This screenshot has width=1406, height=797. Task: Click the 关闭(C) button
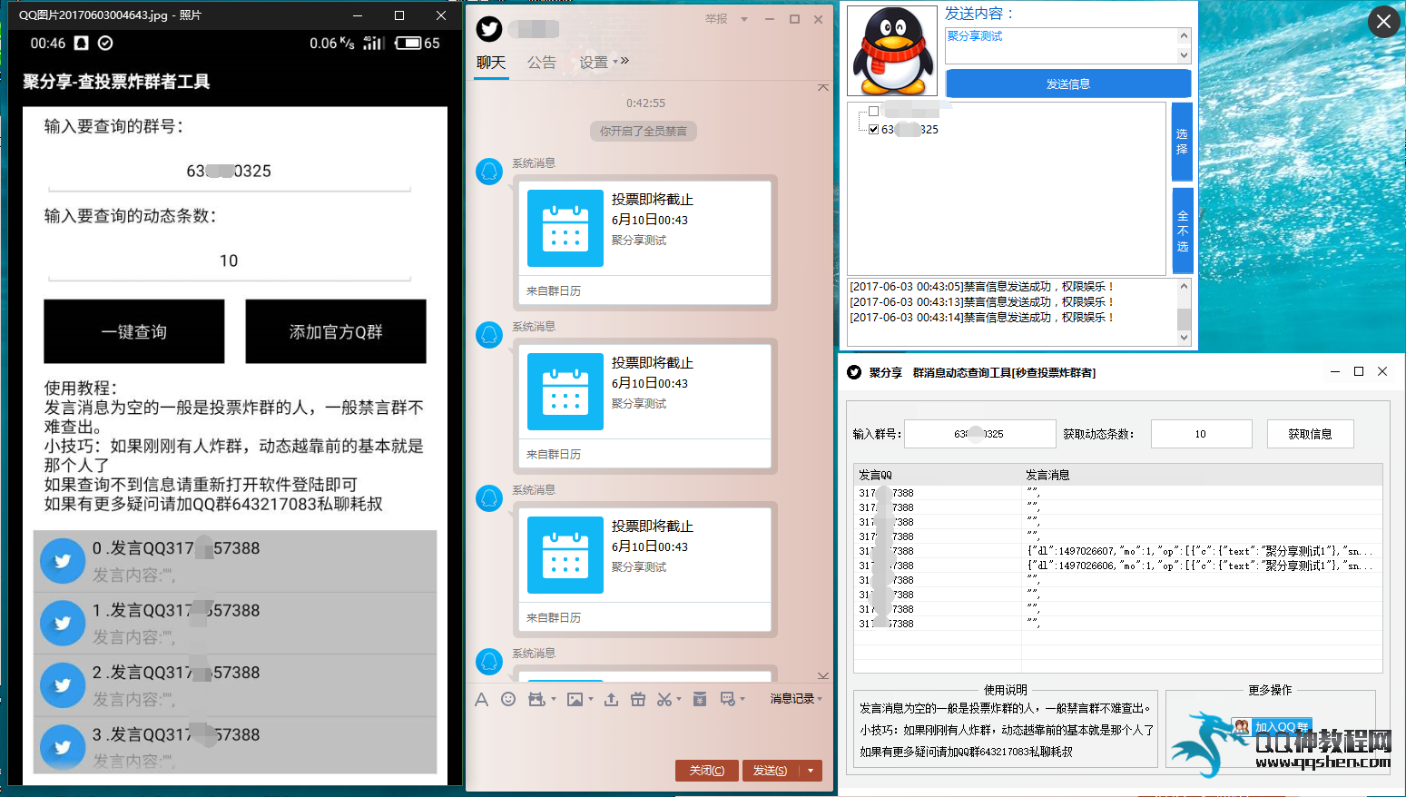point(707,771)
